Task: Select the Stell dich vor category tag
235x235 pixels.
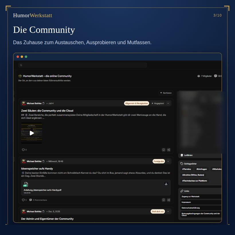Action: click(x=158, y=211)
